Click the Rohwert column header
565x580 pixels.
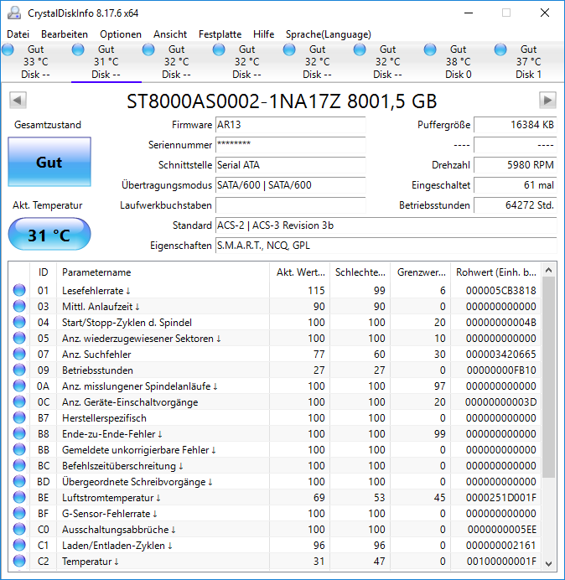pyautogui.click(x=495, y=272)
